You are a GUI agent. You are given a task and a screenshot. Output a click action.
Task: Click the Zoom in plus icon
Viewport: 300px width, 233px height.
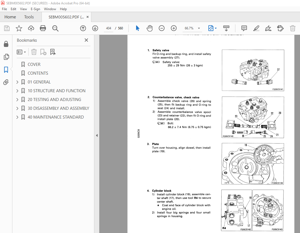(174, 28)
